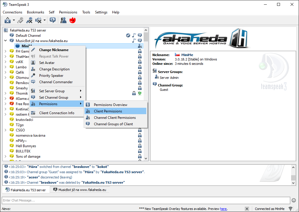
Task: Toggle Priority Speaker in the context menu
Action: click(57, 76)
